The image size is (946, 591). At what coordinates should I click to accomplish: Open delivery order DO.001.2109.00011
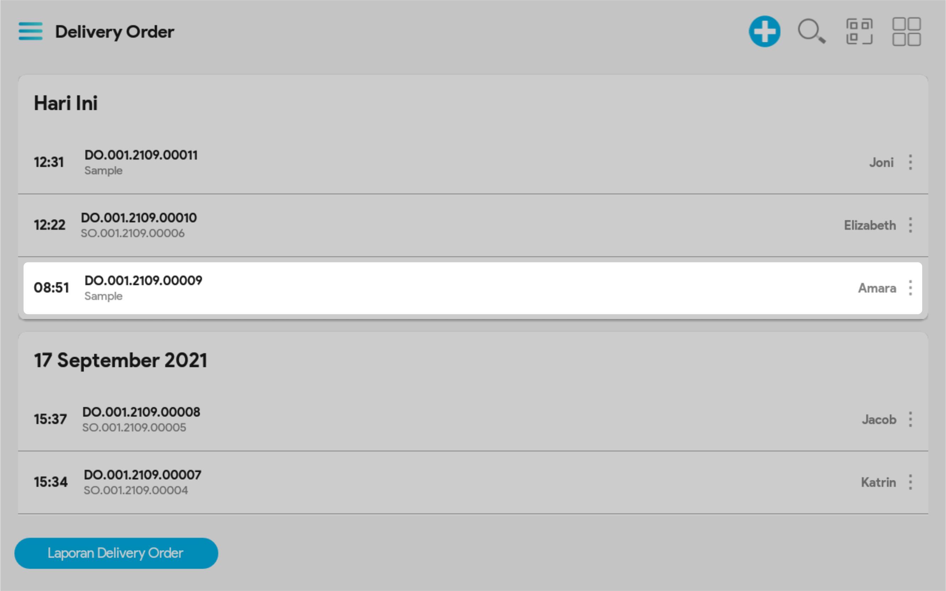141,155
